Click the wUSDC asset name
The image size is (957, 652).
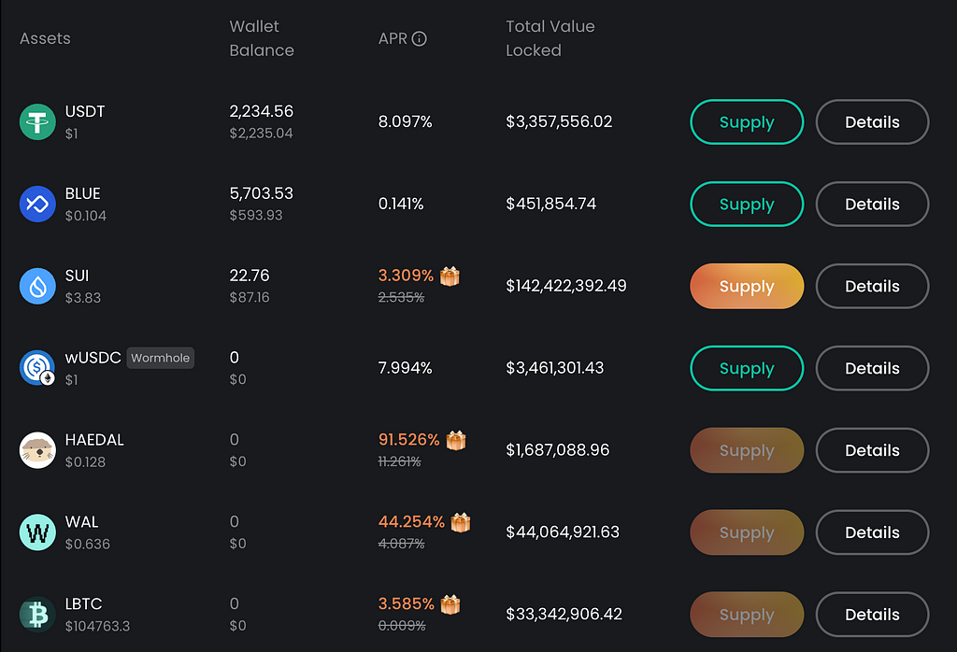click(93, 358)
